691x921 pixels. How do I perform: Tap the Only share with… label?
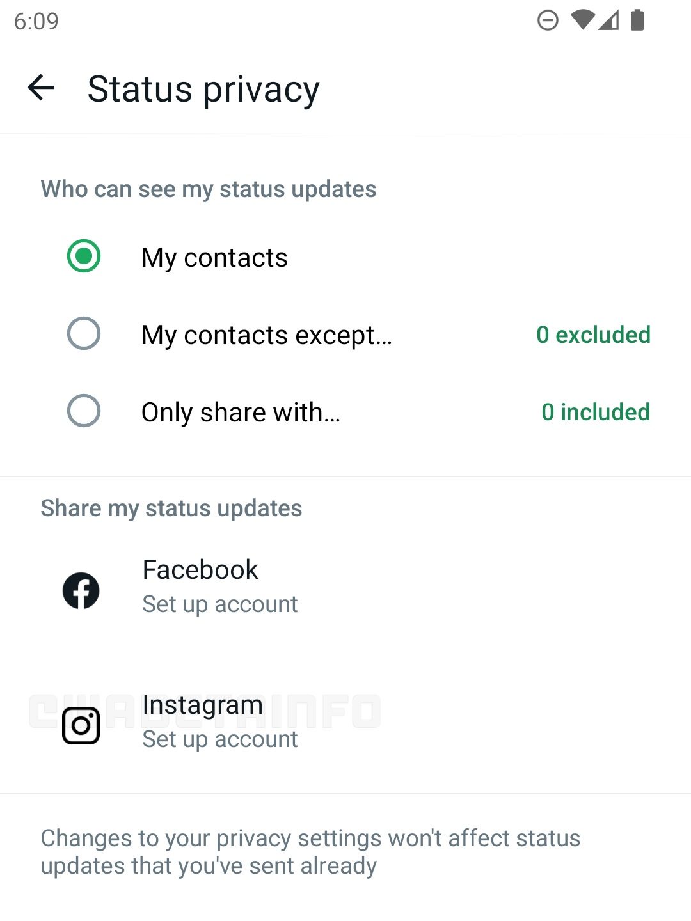pyautogui.click(x=241, y=413)
